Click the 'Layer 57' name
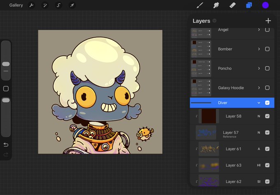The width and height of the screenshot is (280, 195). 231,133
